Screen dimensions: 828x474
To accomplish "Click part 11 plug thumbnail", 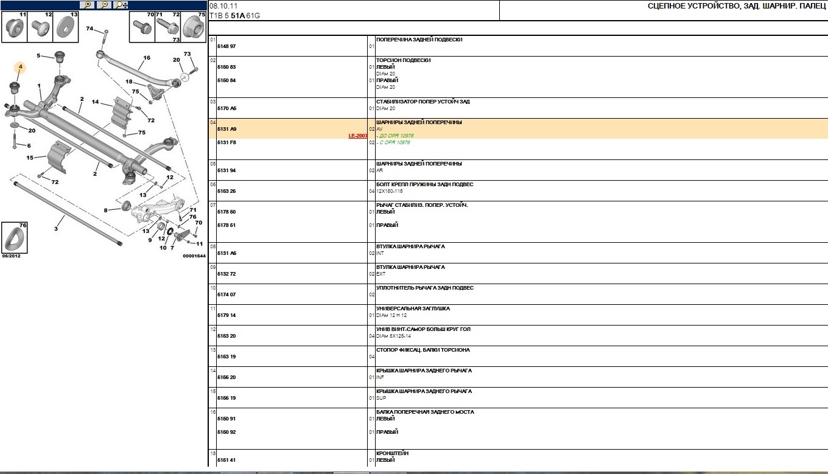I will click(15, 29).
